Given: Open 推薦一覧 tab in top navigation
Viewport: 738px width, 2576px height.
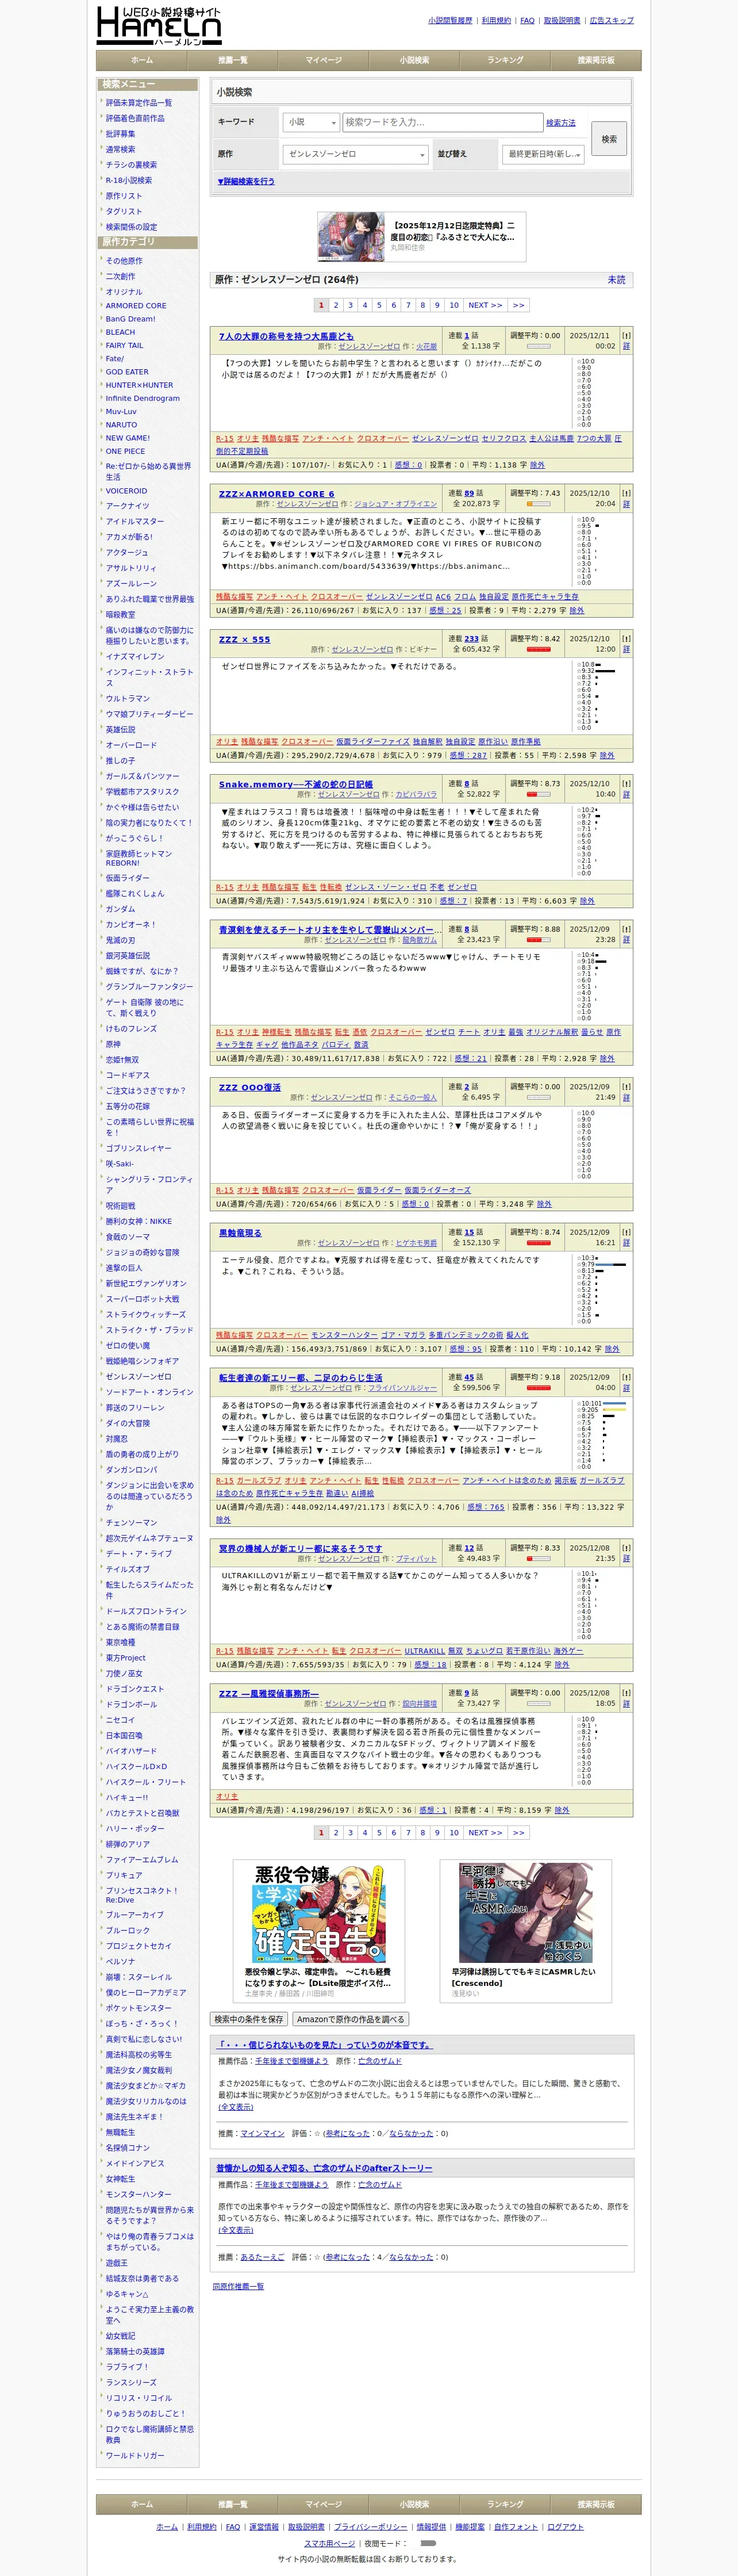Looking at the screenshot, I should (233, 61).
